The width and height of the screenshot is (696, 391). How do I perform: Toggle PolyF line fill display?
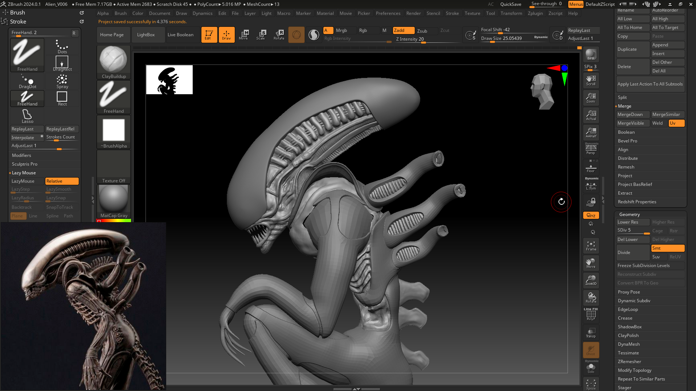[591, 315]
